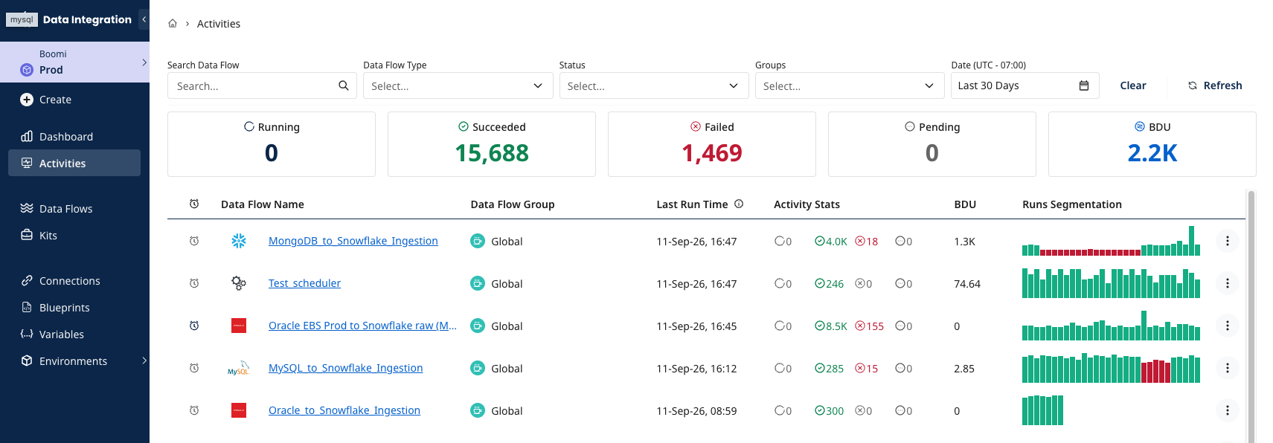Click the Succeeded 15,688 summary card

click(492, 144)
